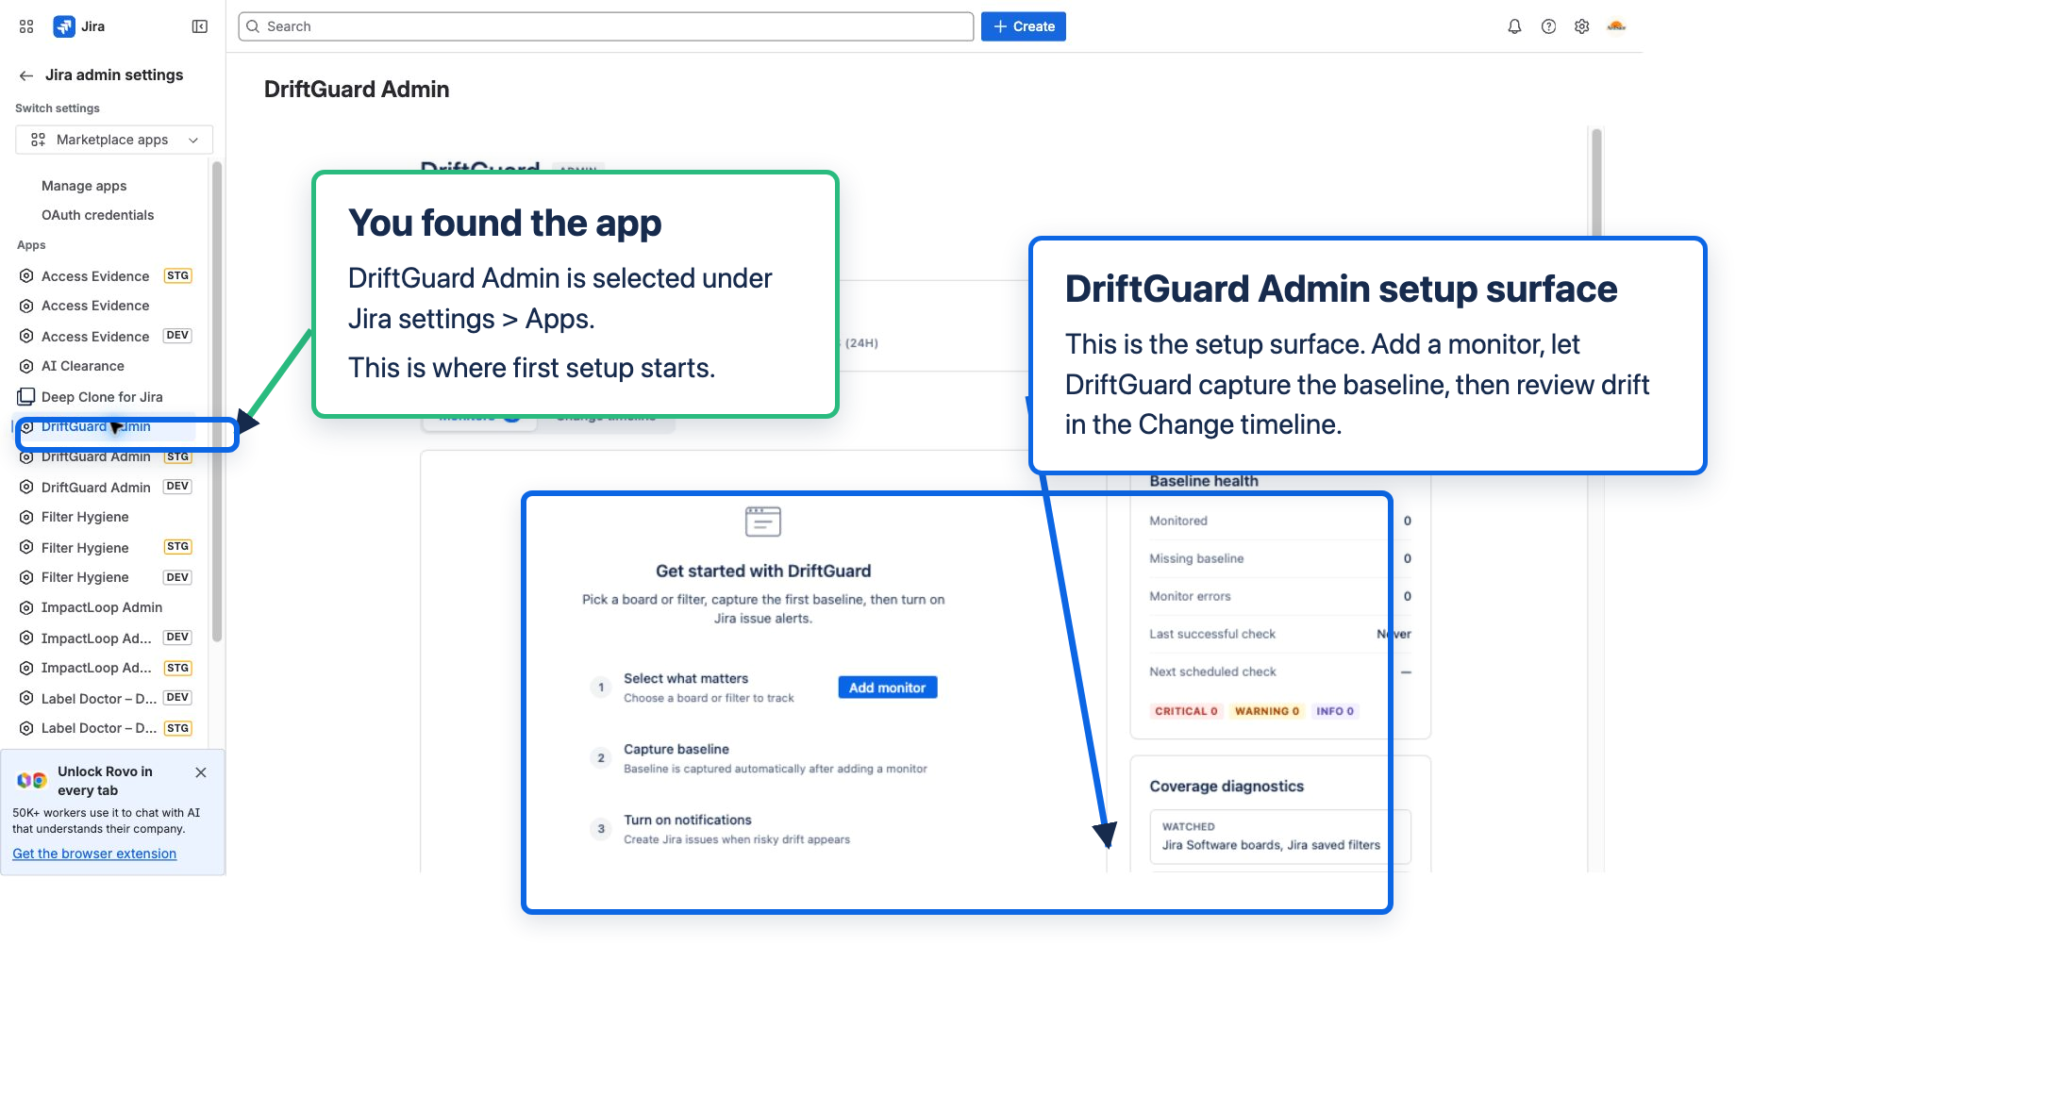This screenshot has height=1094, width=2053.
Task: Click the AI Clearance app icon
Action: (26, 366)
